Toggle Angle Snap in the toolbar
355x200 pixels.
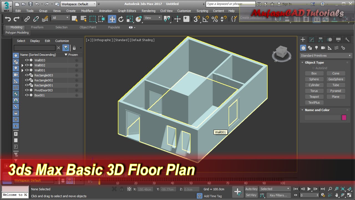[206, 19]
